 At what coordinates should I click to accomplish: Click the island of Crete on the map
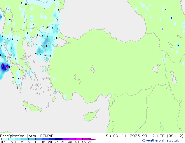pyautogui.click(x=32, y=107)
